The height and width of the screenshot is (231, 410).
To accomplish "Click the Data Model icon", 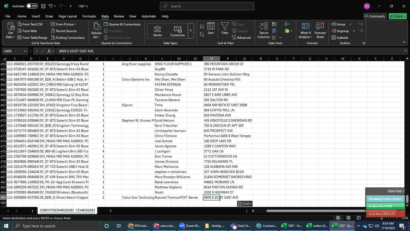I will 287,31.
